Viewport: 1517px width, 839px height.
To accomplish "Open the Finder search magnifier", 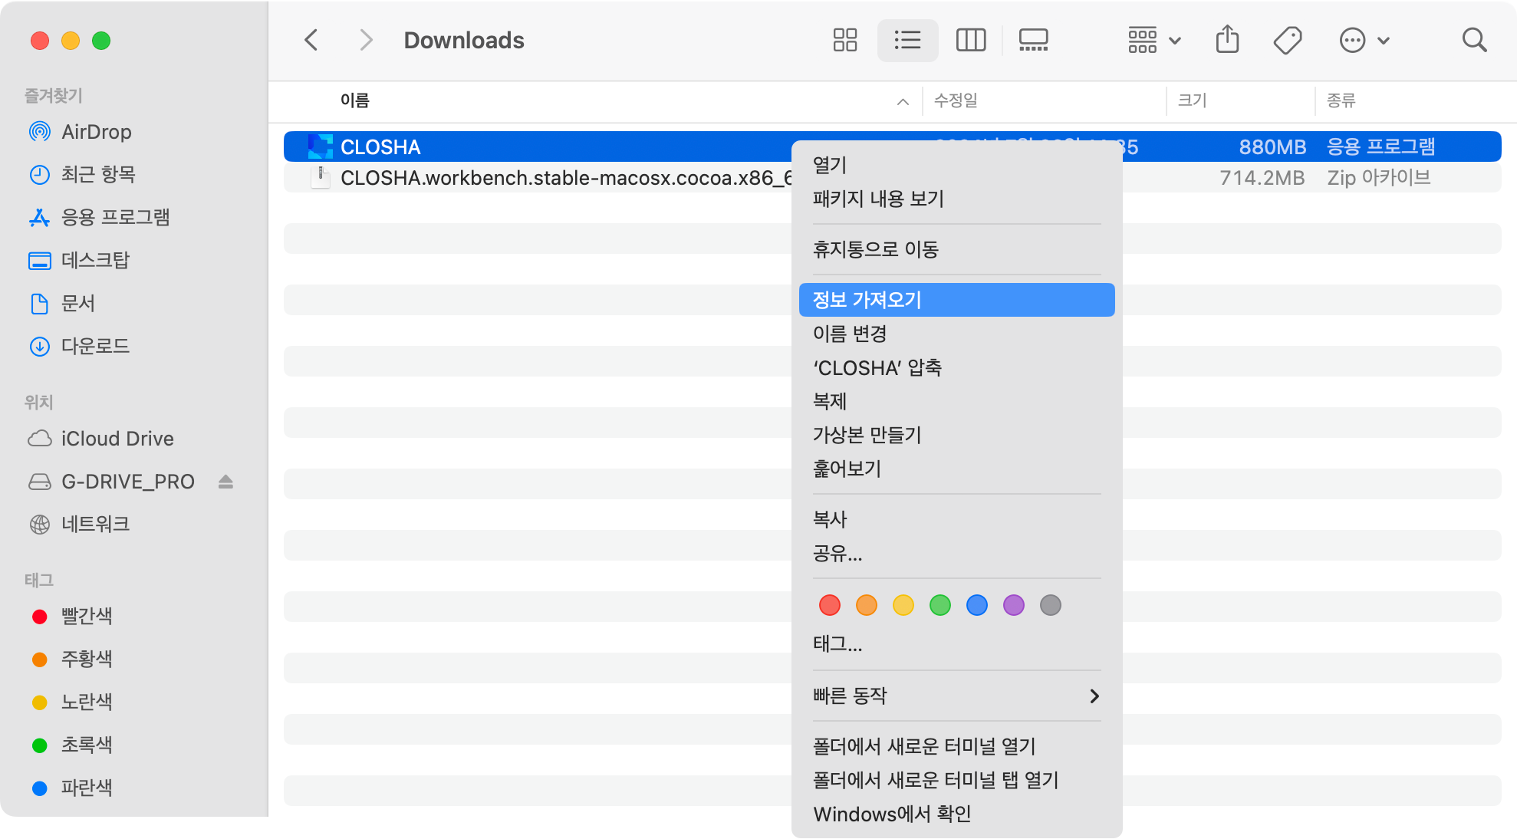I will tap(1474, 40).
